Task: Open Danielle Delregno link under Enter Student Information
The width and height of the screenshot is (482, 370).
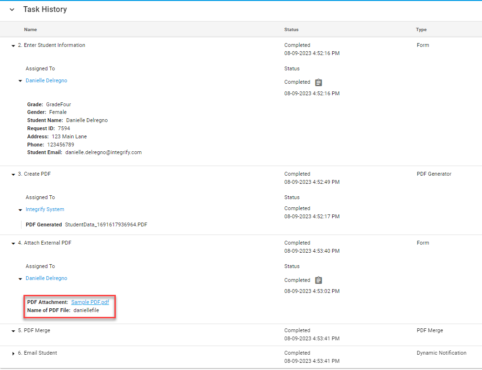Action: [46, 80]
